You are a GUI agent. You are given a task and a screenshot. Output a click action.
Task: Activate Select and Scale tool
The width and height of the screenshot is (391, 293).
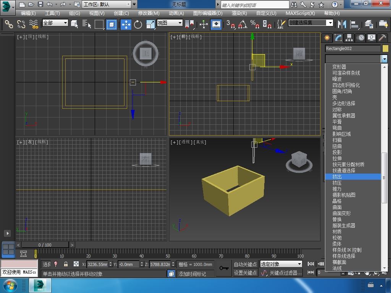(150, 24)
